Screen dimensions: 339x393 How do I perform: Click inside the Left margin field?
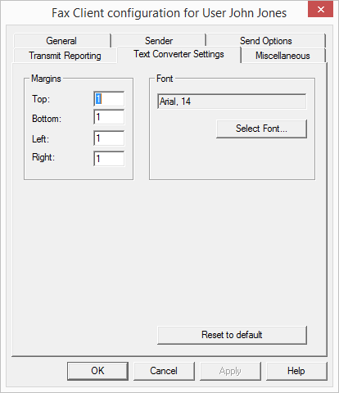pos(109,138)
